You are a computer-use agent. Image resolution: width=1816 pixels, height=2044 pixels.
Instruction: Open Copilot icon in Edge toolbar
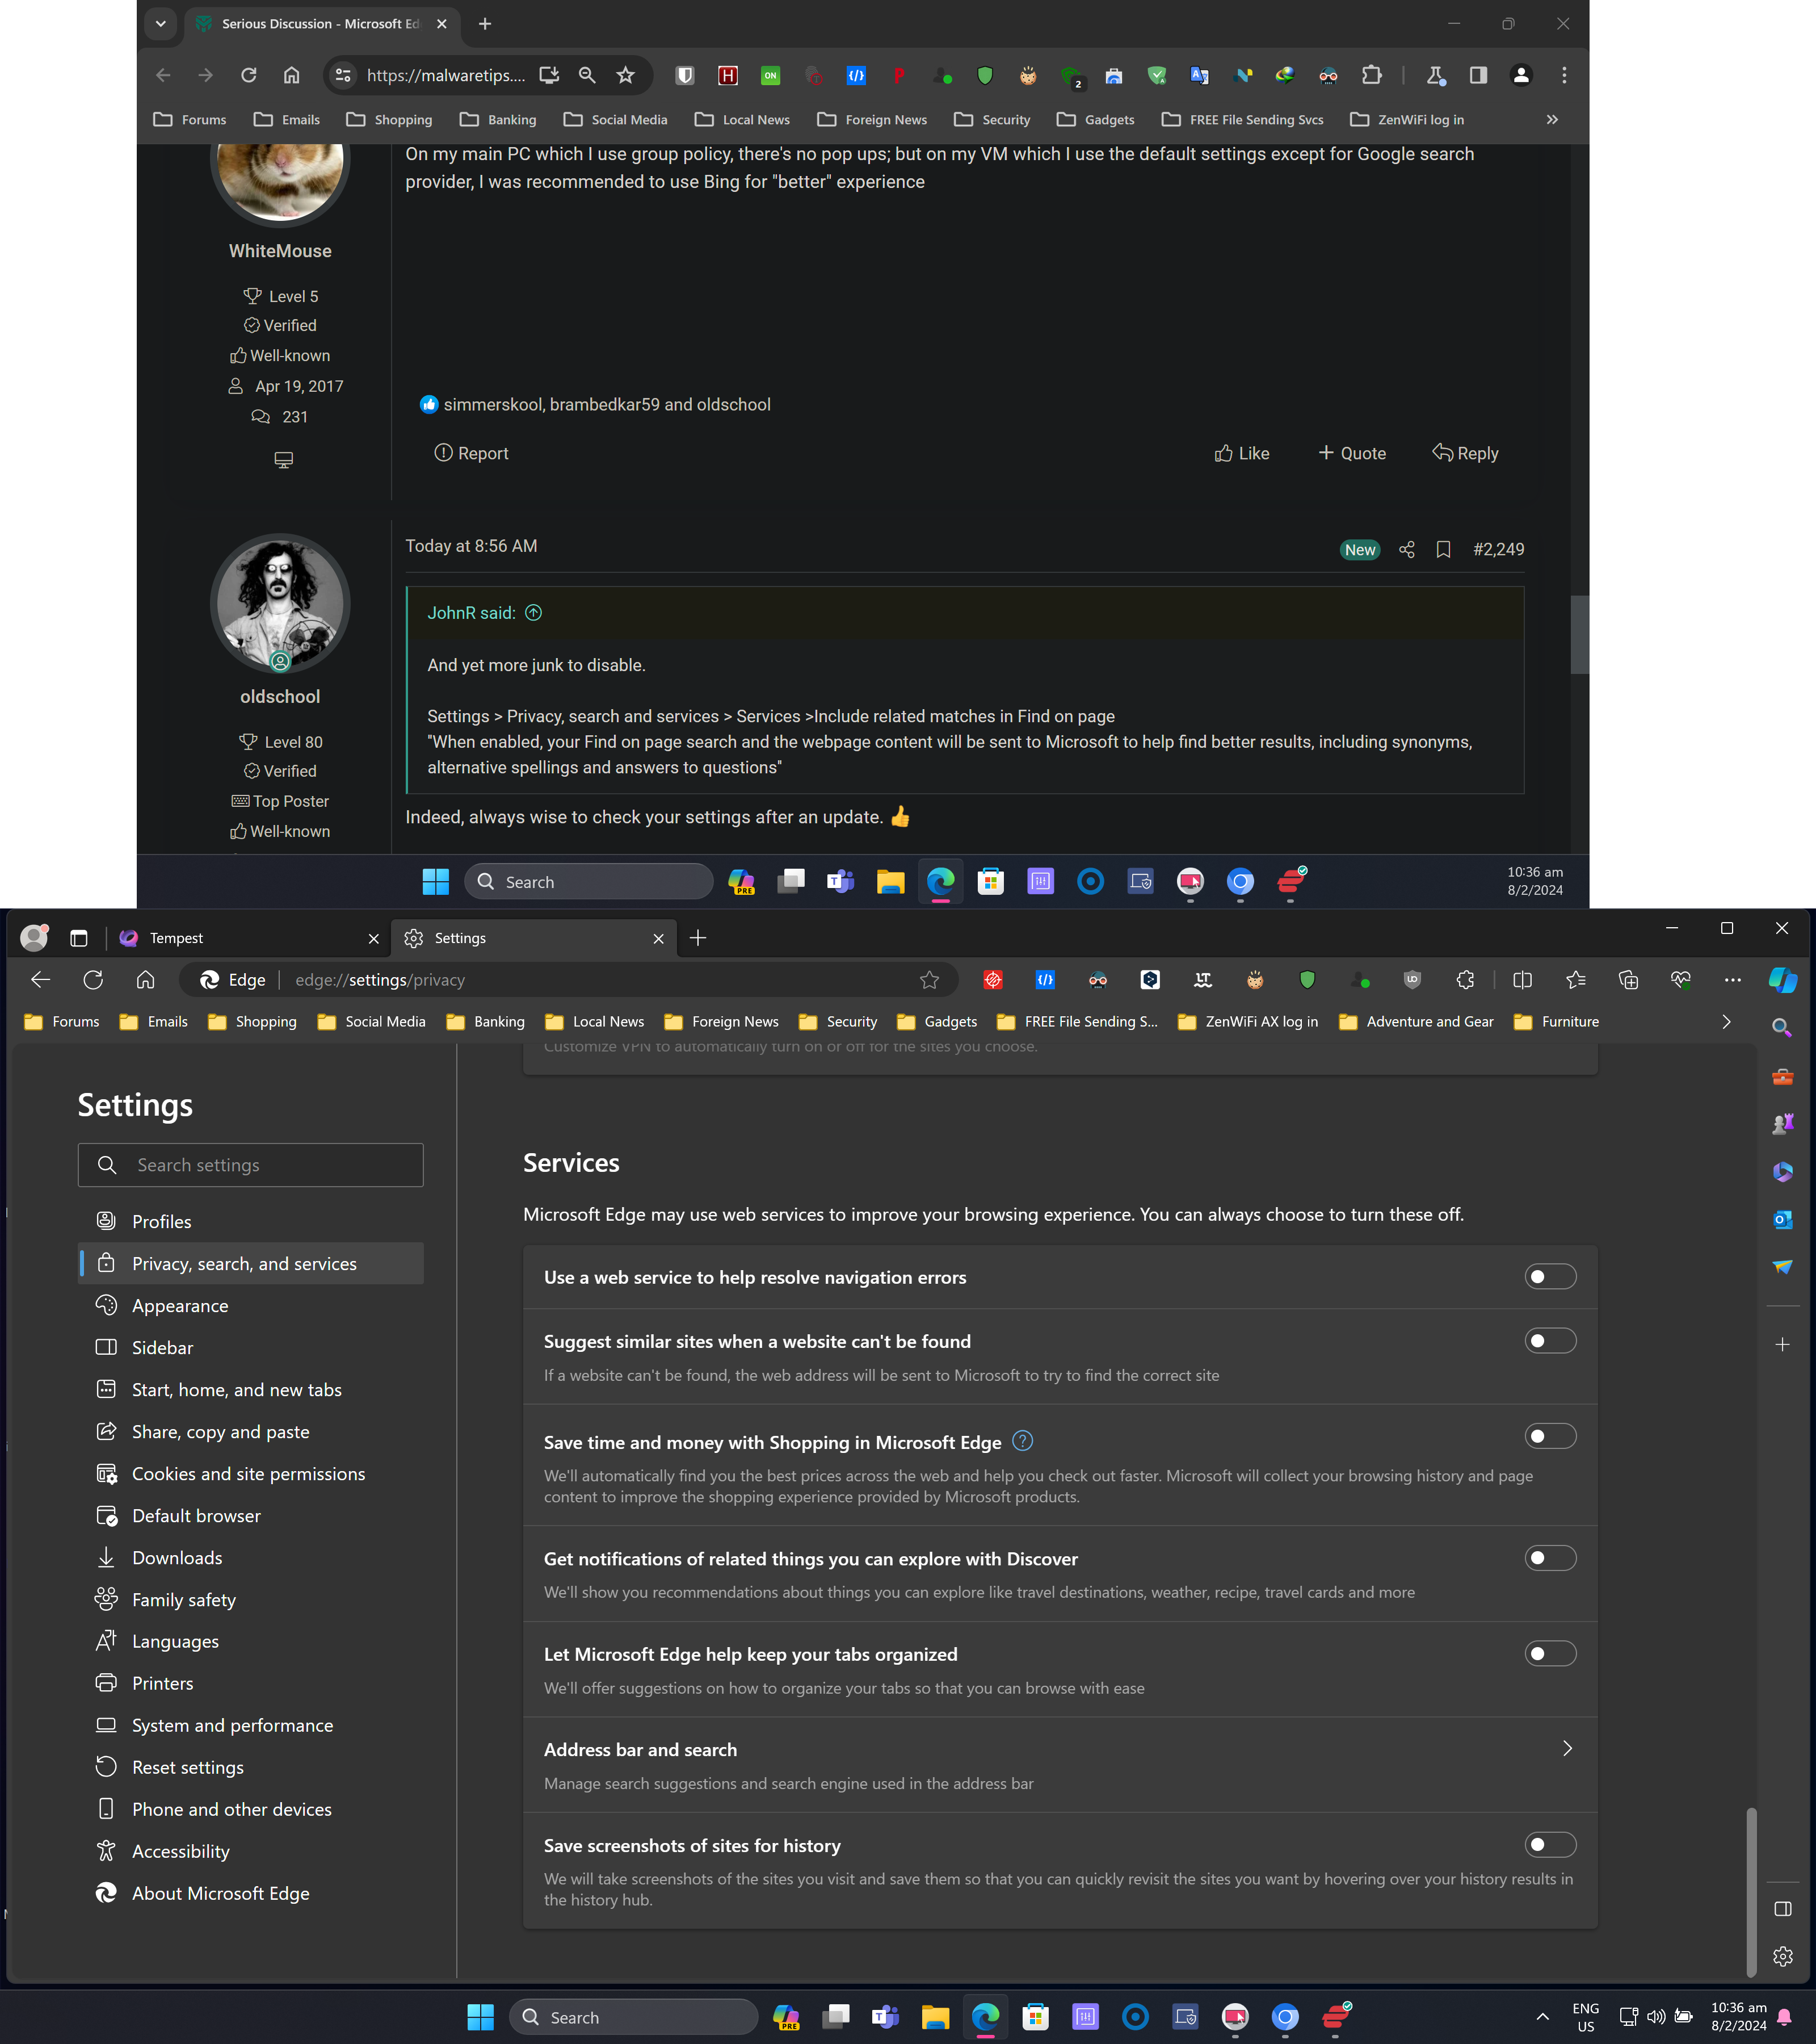coord(1782,980)
